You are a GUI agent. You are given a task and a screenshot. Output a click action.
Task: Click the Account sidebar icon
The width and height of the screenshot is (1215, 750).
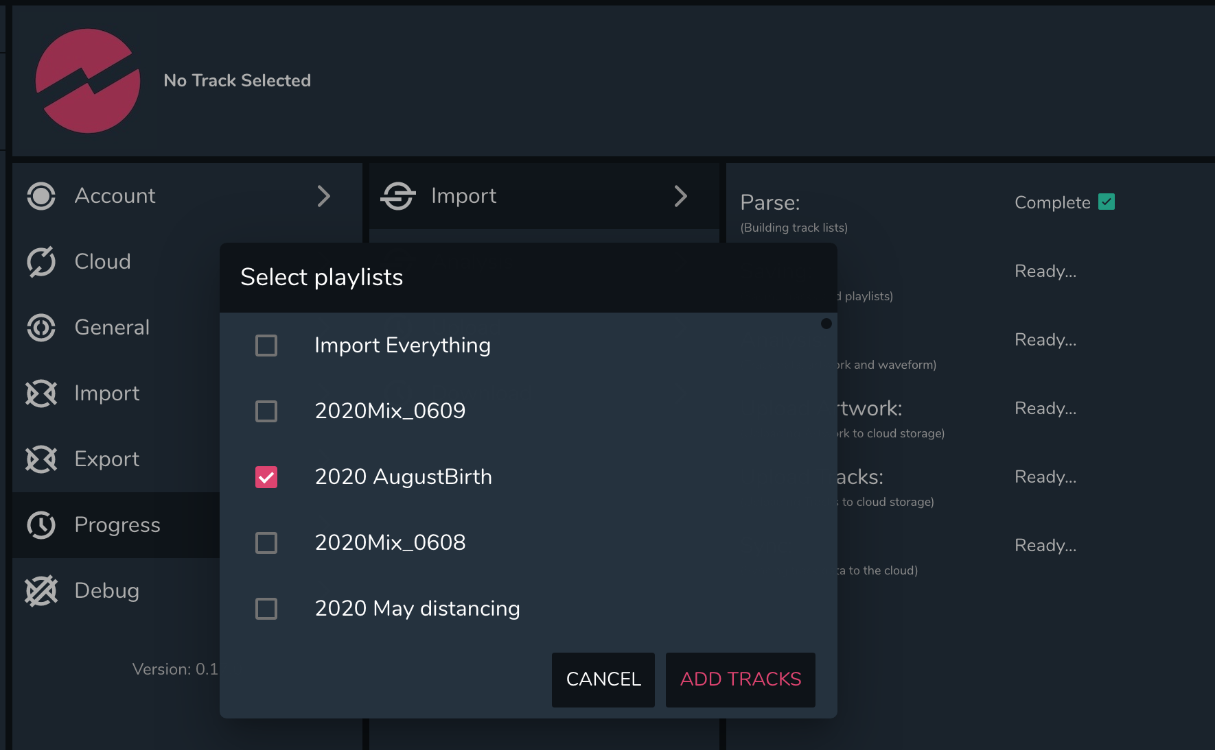41,196
